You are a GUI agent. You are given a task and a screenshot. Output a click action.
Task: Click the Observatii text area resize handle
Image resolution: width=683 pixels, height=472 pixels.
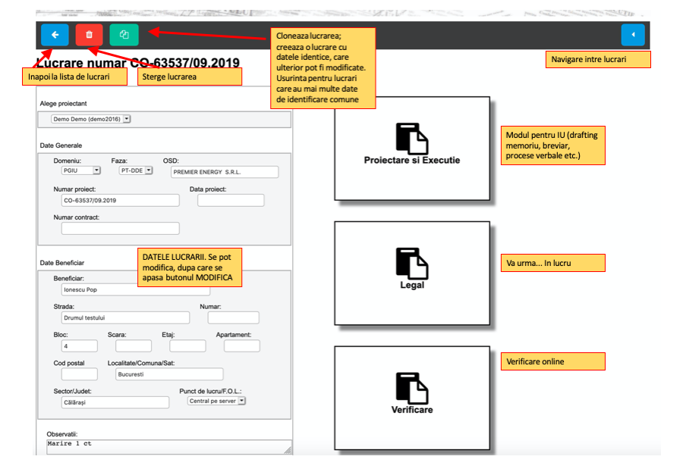click(x=288, y=451)
